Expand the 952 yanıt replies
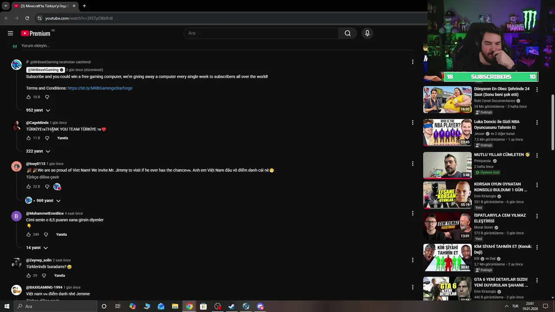 tap(38, 110)
